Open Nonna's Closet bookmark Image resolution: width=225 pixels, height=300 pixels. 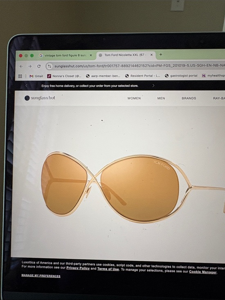tap(64, 76)
